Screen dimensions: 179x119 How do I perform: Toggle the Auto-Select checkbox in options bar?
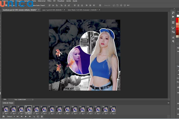point(6,5)
